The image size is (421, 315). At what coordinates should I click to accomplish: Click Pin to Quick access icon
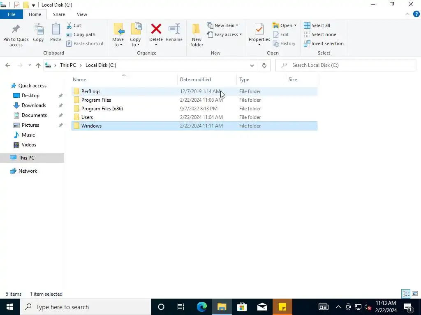pyautogui.click(x=16, y=29)
